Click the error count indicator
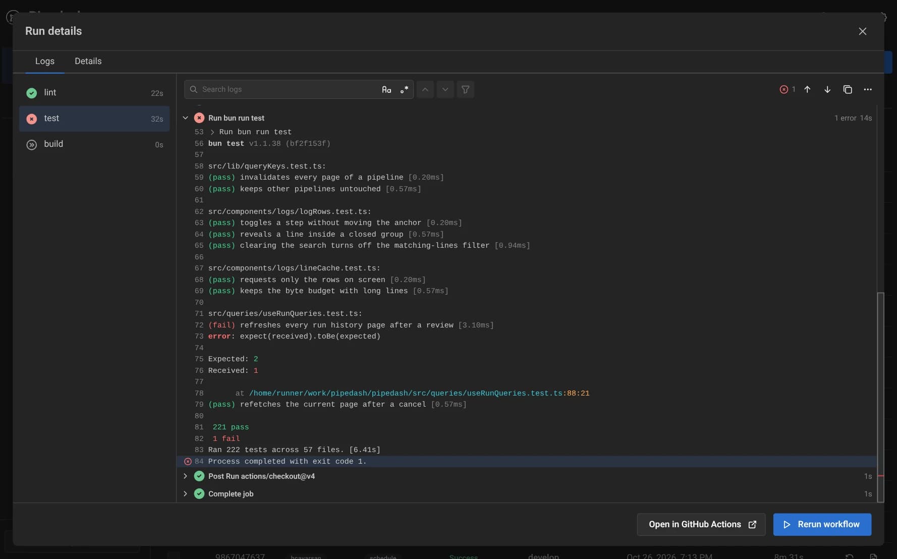897x559 pixels. 788,89
